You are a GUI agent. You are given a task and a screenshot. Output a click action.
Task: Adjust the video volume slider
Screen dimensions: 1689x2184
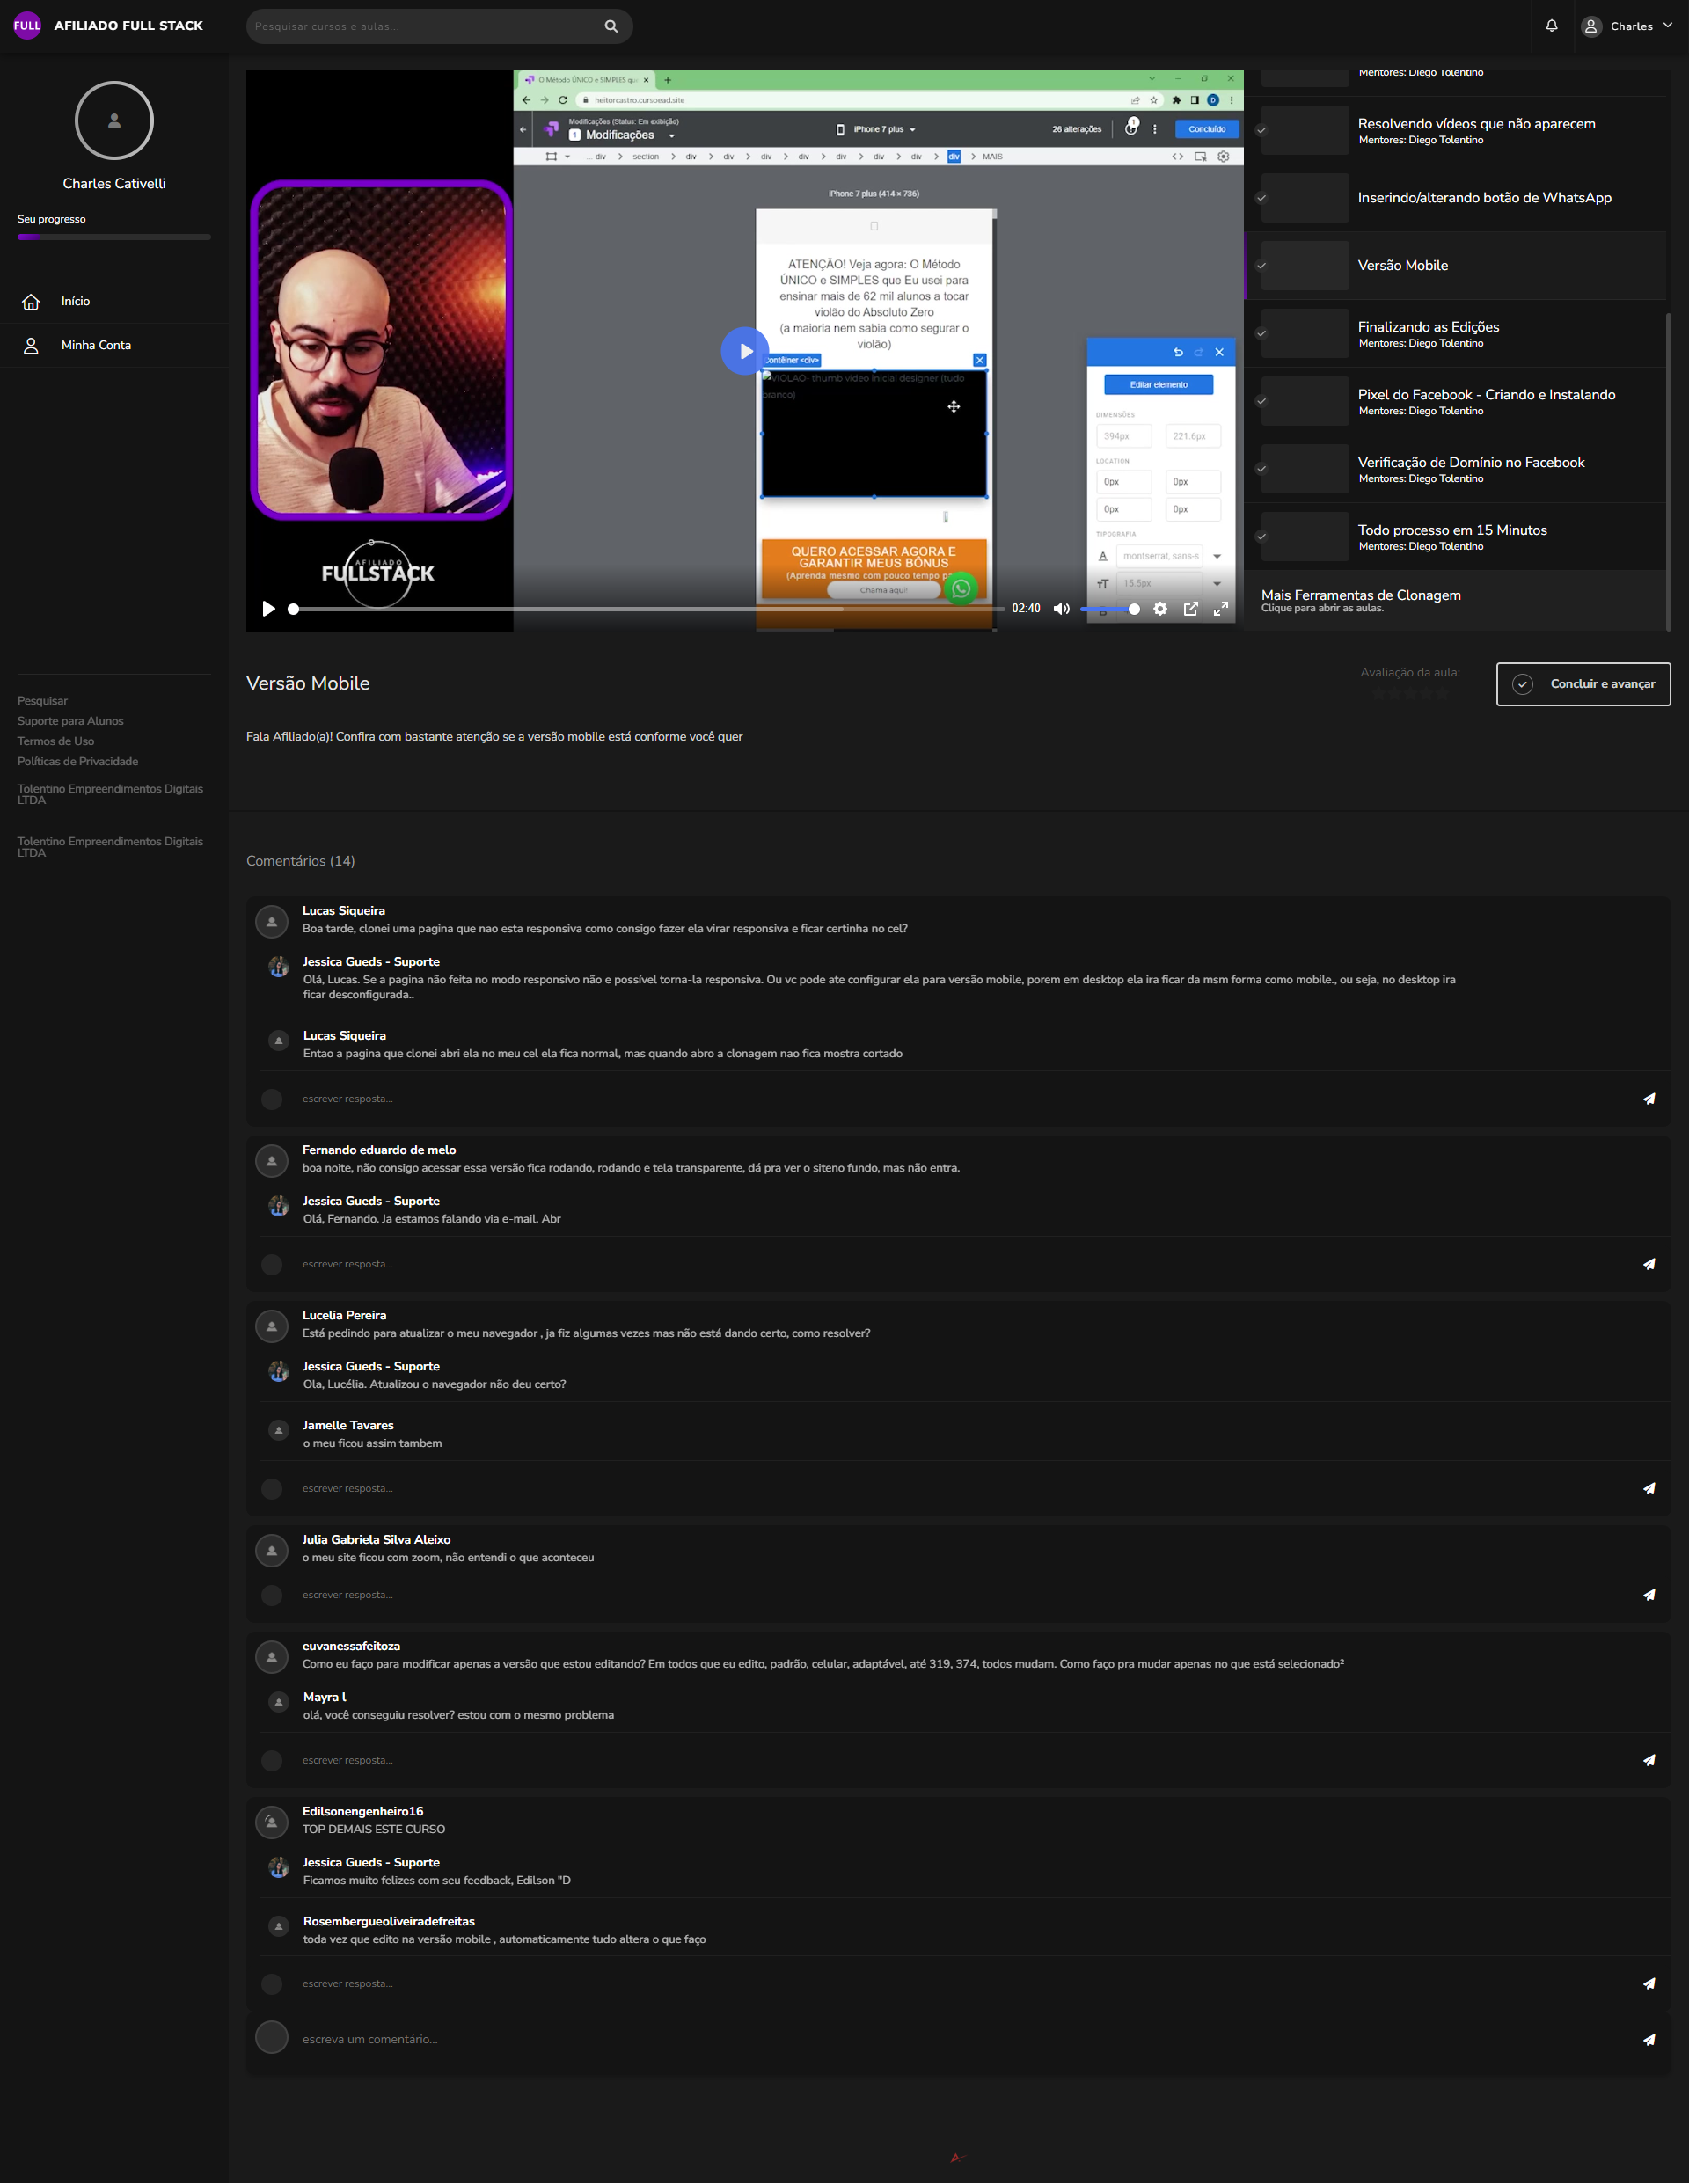pyautogui.click(x=1108, y=609)
